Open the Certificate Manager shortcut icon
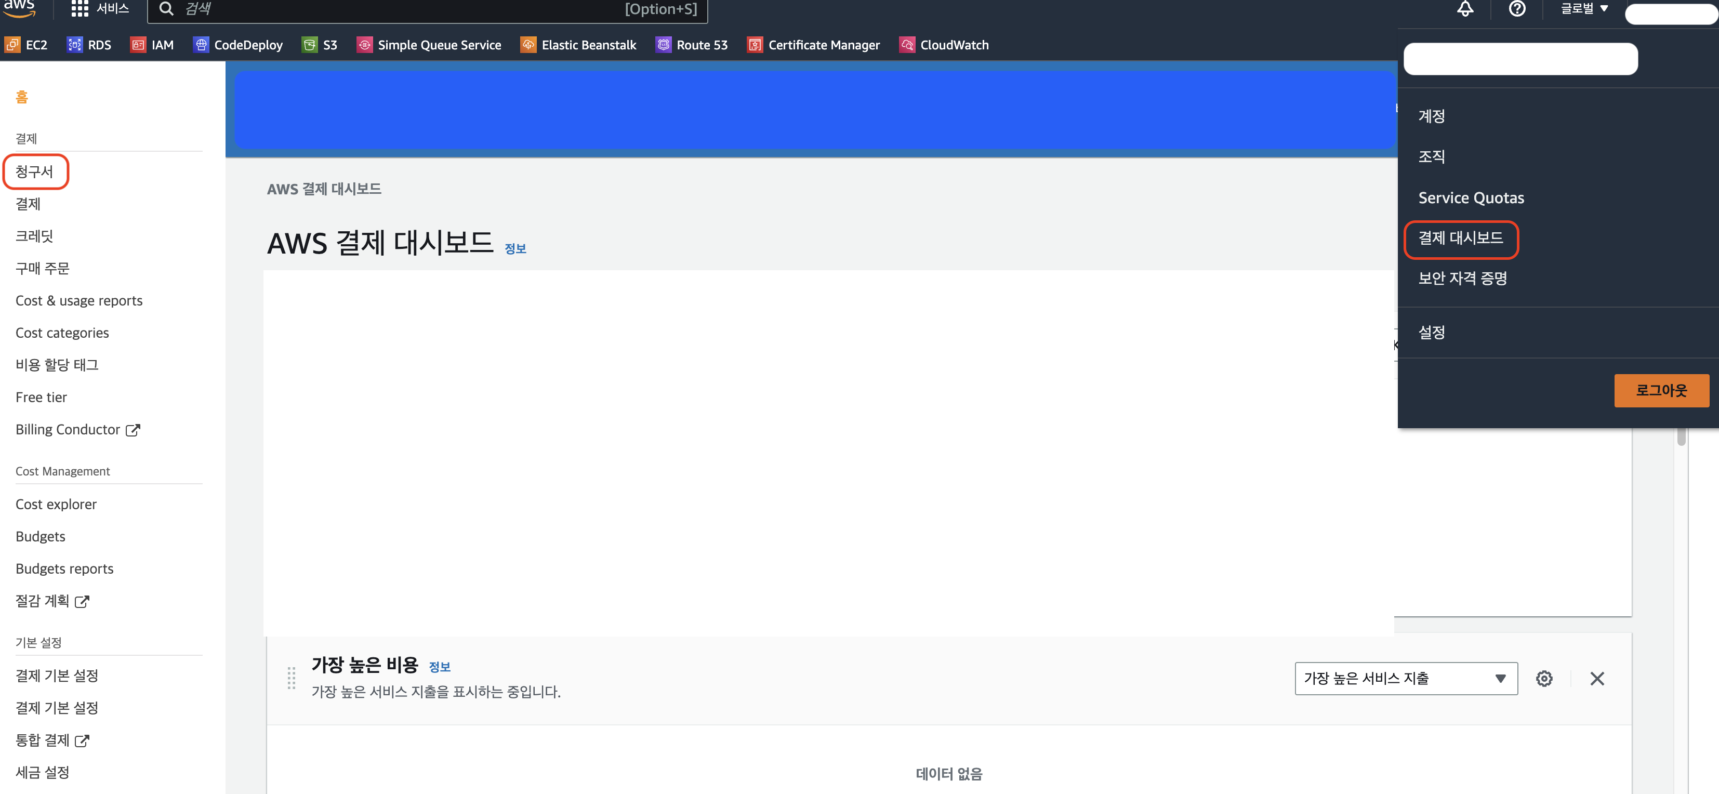This screenshot has height=794, width=1719. pos(755,45)
